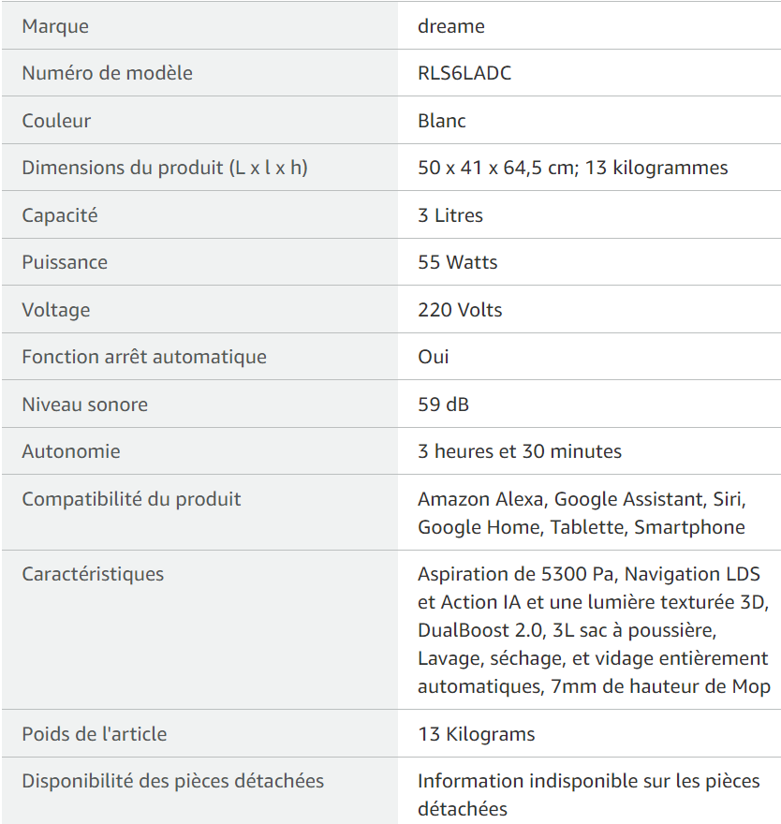Viewport: 781px width, 824px height.
Task: Click the Marque row label
Action: (55, 26)
